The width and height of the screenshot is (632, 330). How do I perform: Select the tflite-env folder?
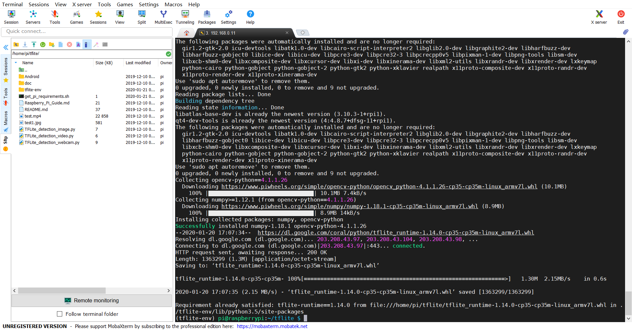(33, 90)
